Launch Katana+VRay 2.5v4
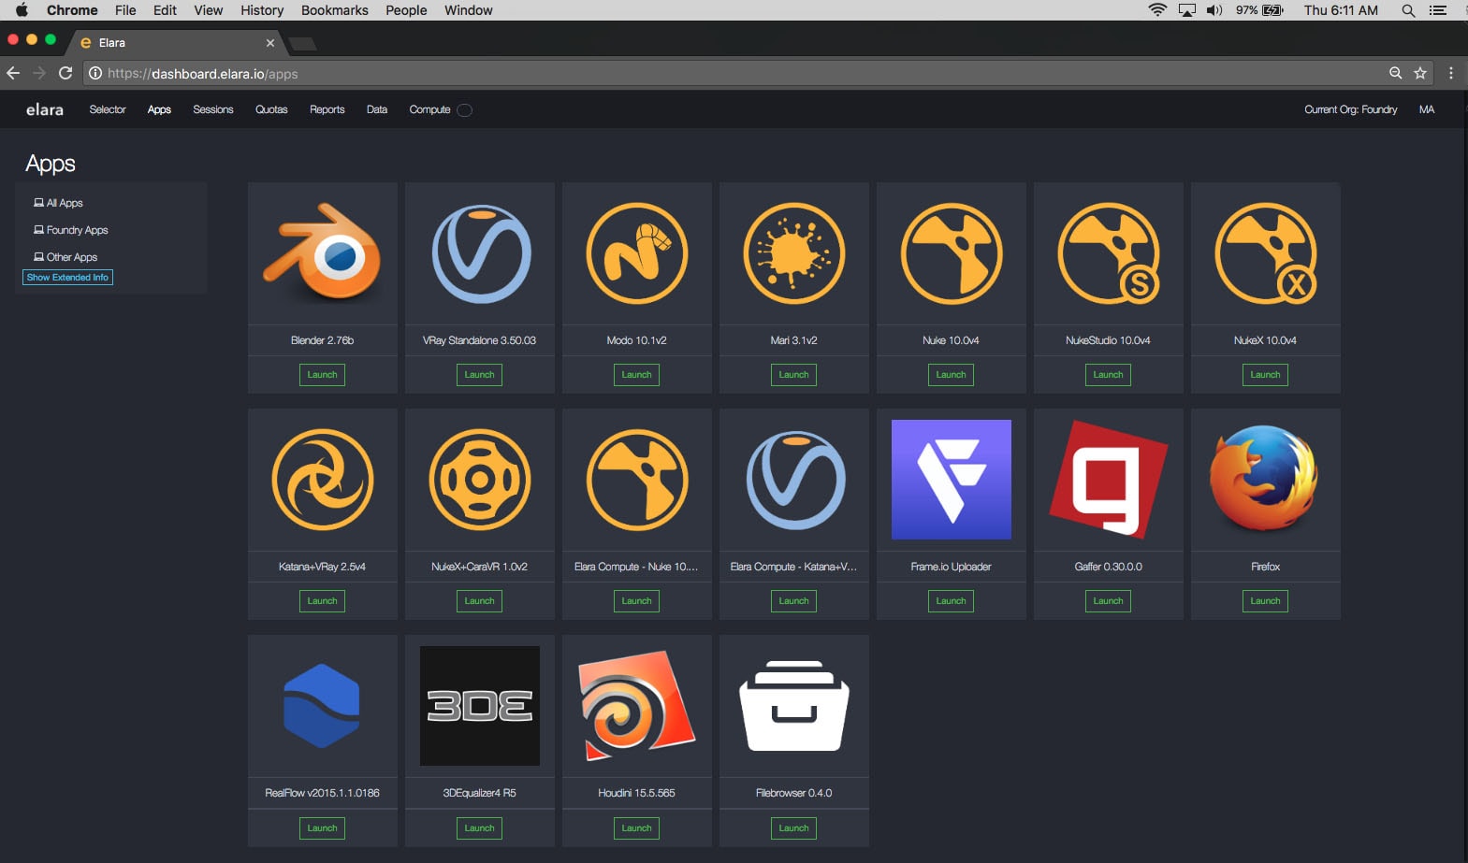1468x863 pixels. coord(323,601)
